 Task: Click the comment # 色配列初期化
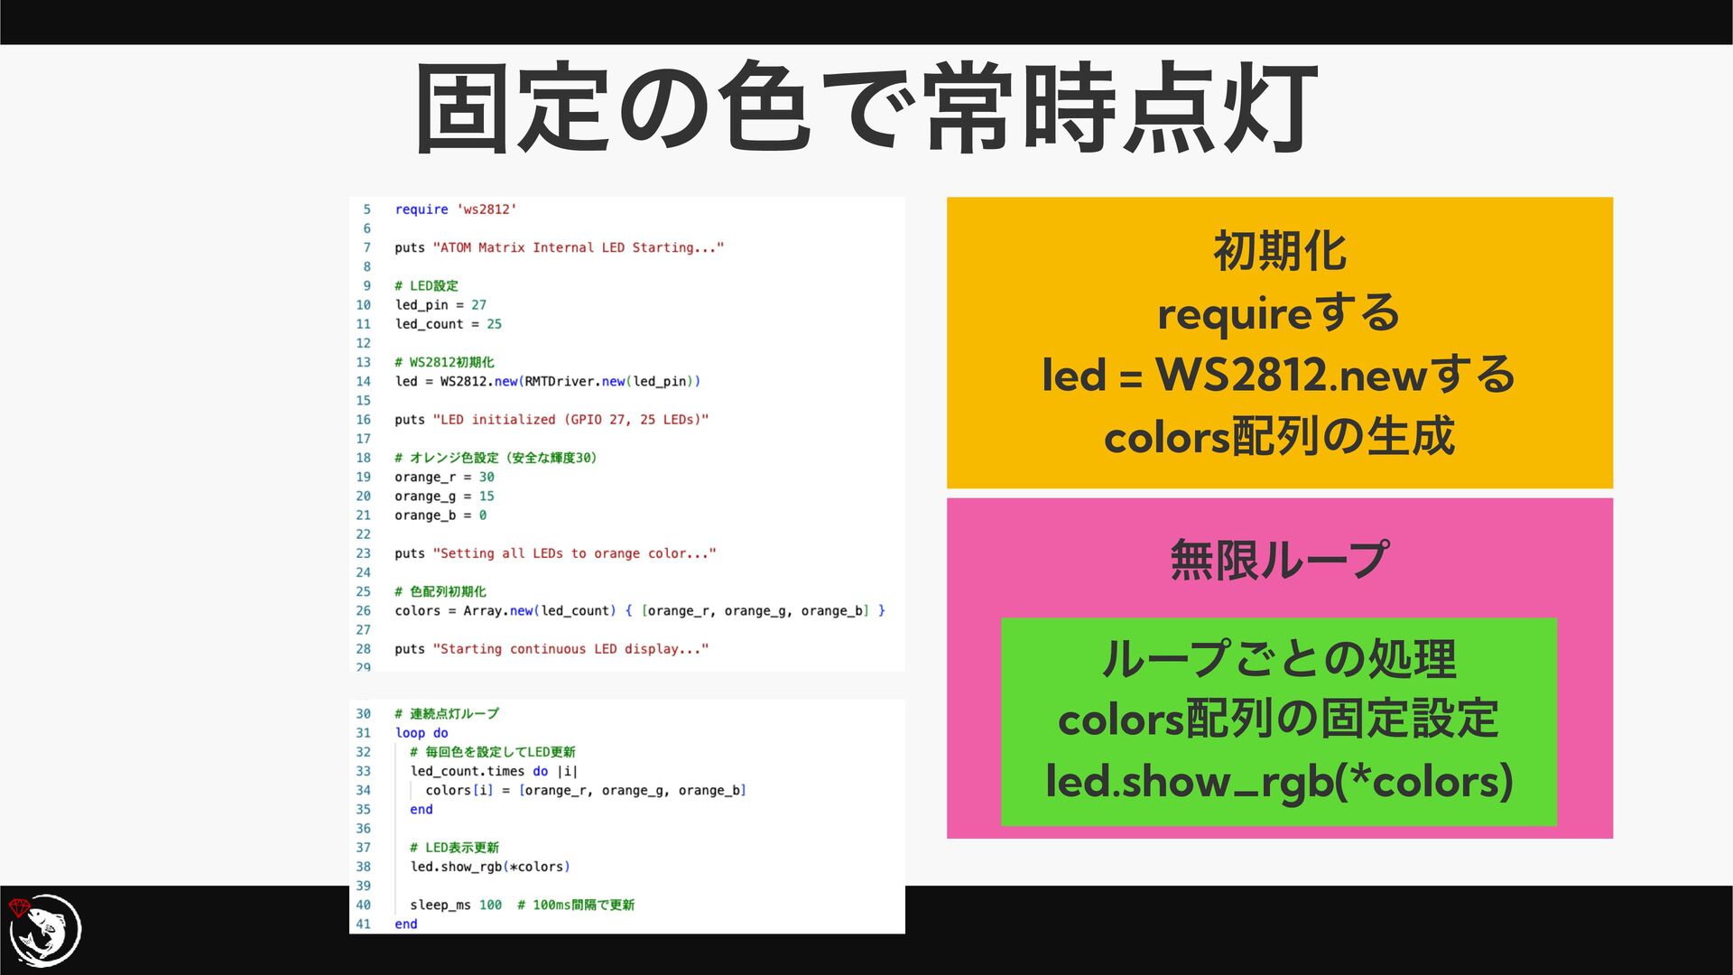(440, 591)
